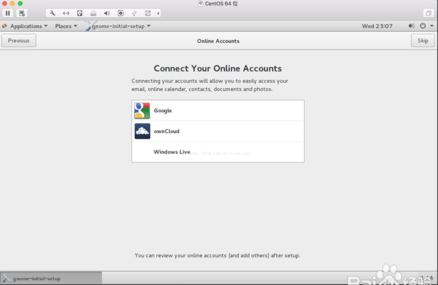Open VM settings wrench icon
This screenshot has height=285, width=438.
pos(52,13)
